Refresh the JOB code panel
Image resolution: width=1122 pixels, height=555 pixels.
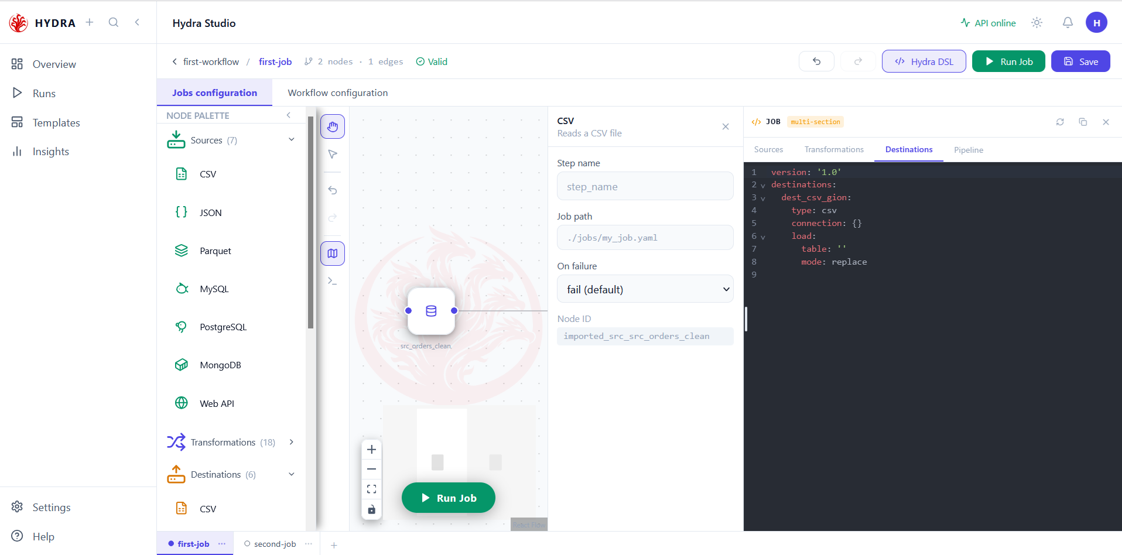click(x=1060, y=122)
